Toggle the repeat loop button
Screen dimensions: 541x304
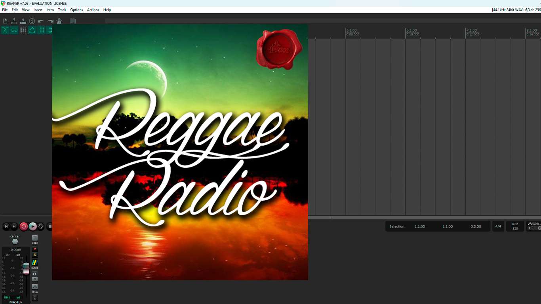[x=41, y=226]
